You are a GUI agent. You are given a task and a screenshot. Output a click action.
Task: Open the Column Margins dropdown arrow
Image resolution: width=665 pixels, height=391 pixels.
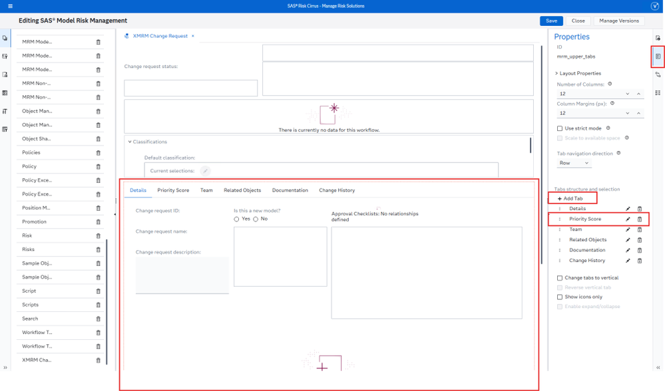(x=627, y=113)
